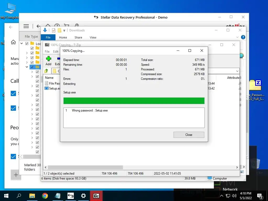Click the 1 / 2 object(s) selected status text
This screenshot has height=201, width=268.
pos(59,174)
